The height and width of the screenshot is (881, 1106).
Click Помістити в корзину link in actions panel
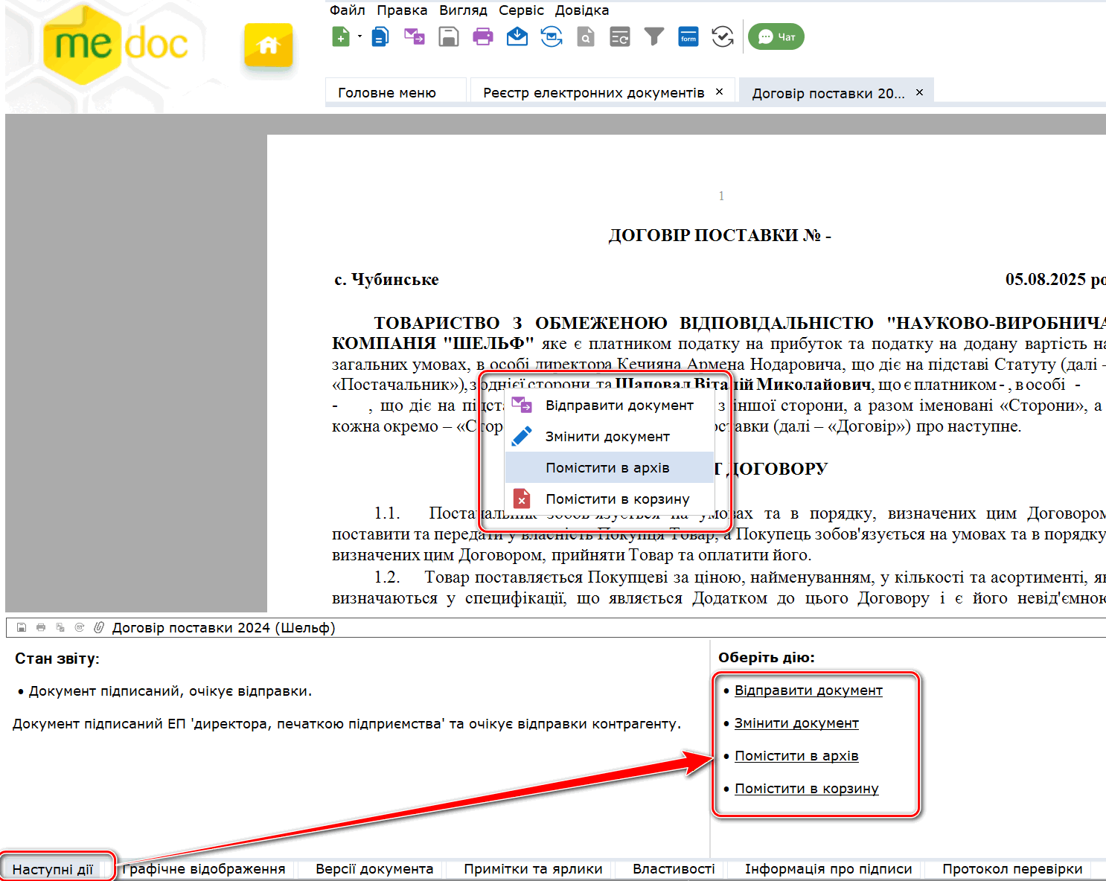pos(806,789)
